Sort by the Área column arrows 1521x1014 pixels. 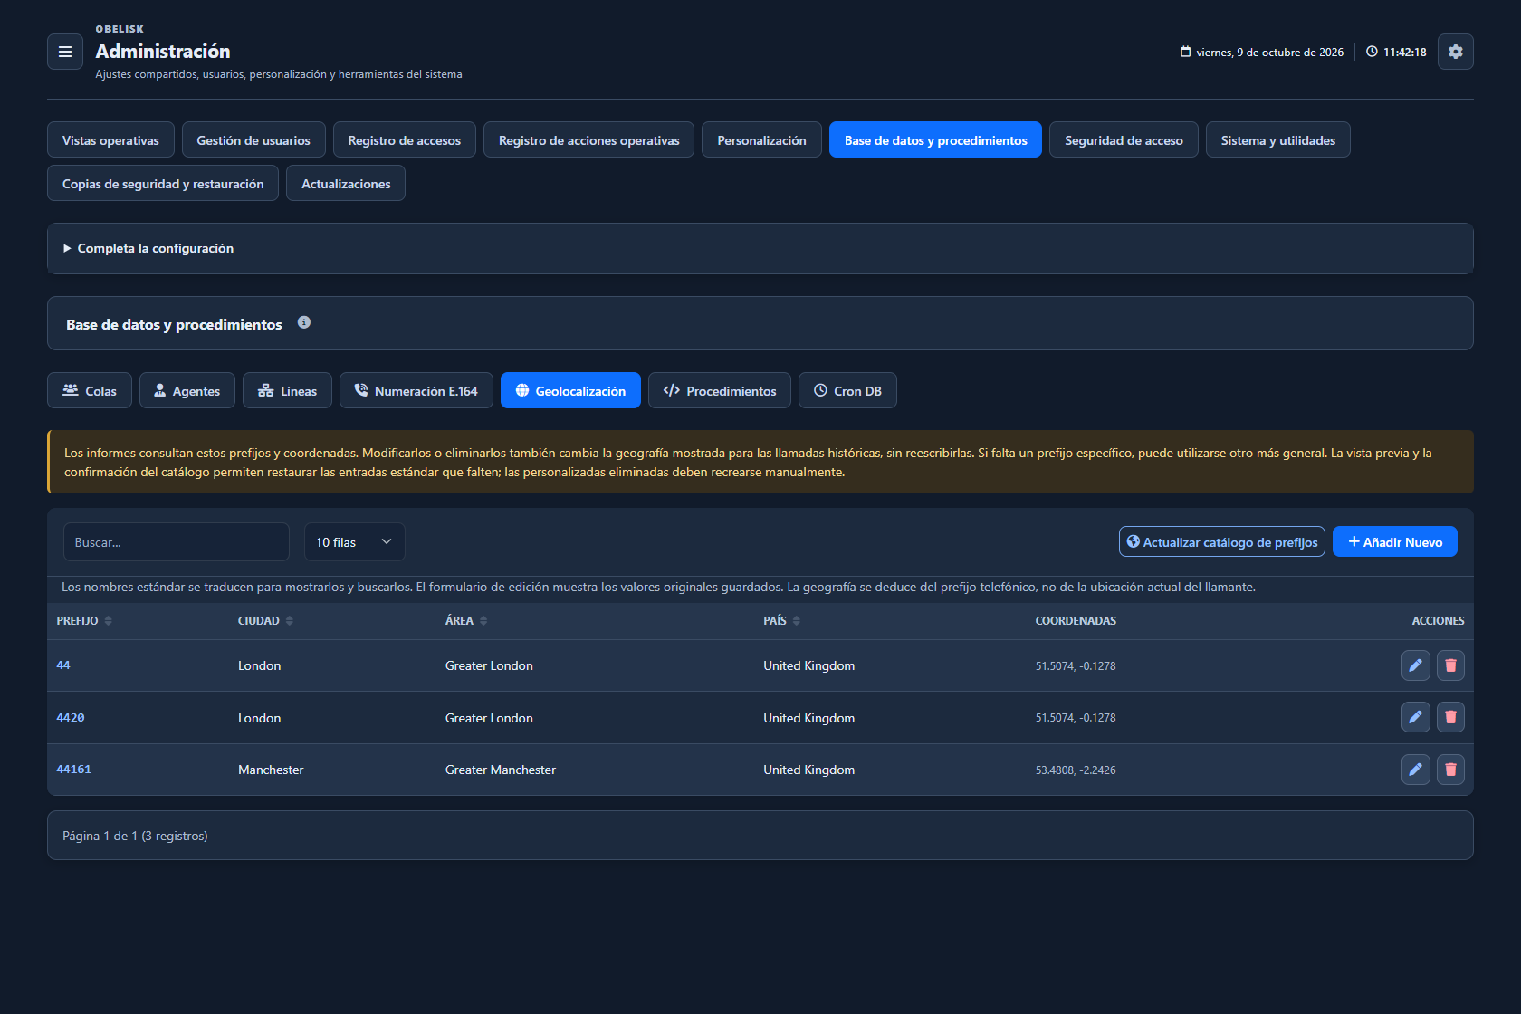pos(483,621)
